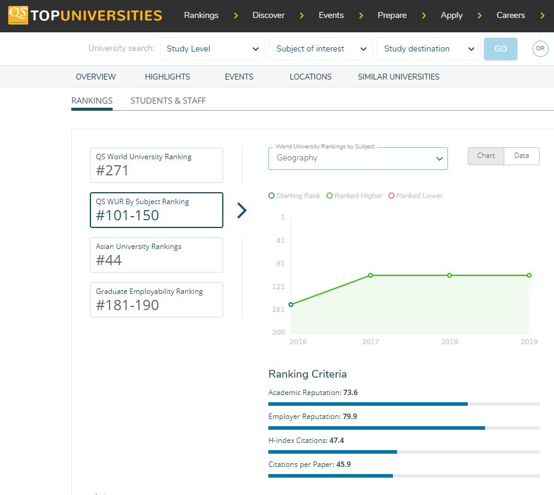Viewport: 554px width, 495px height.
Task: Click the QS TopUniversities logo
Action: [85, 16]
